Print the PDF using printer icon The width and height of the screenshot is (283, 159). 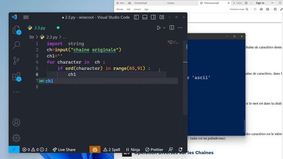[268, 9]
